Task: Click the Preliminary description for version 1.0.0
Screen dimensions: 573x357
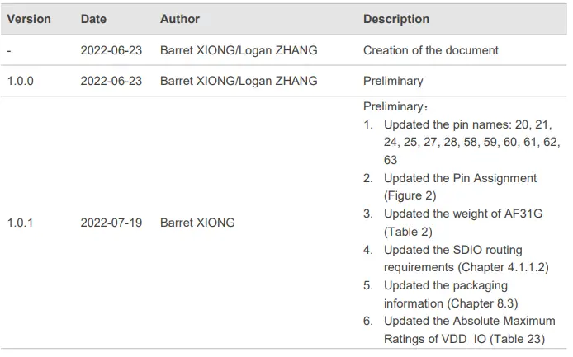Action: 393,82
